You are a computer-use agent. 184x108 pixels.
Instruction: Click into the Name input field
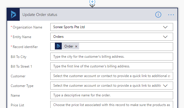[112, 95]
